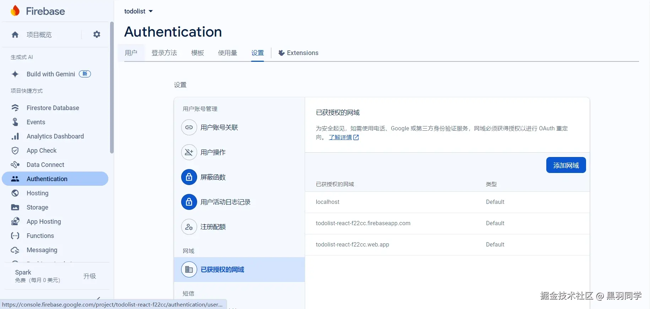The height and width of the screenshot is (309, 650).
Task: Click the user actions person icon
Action: (189, 152)
